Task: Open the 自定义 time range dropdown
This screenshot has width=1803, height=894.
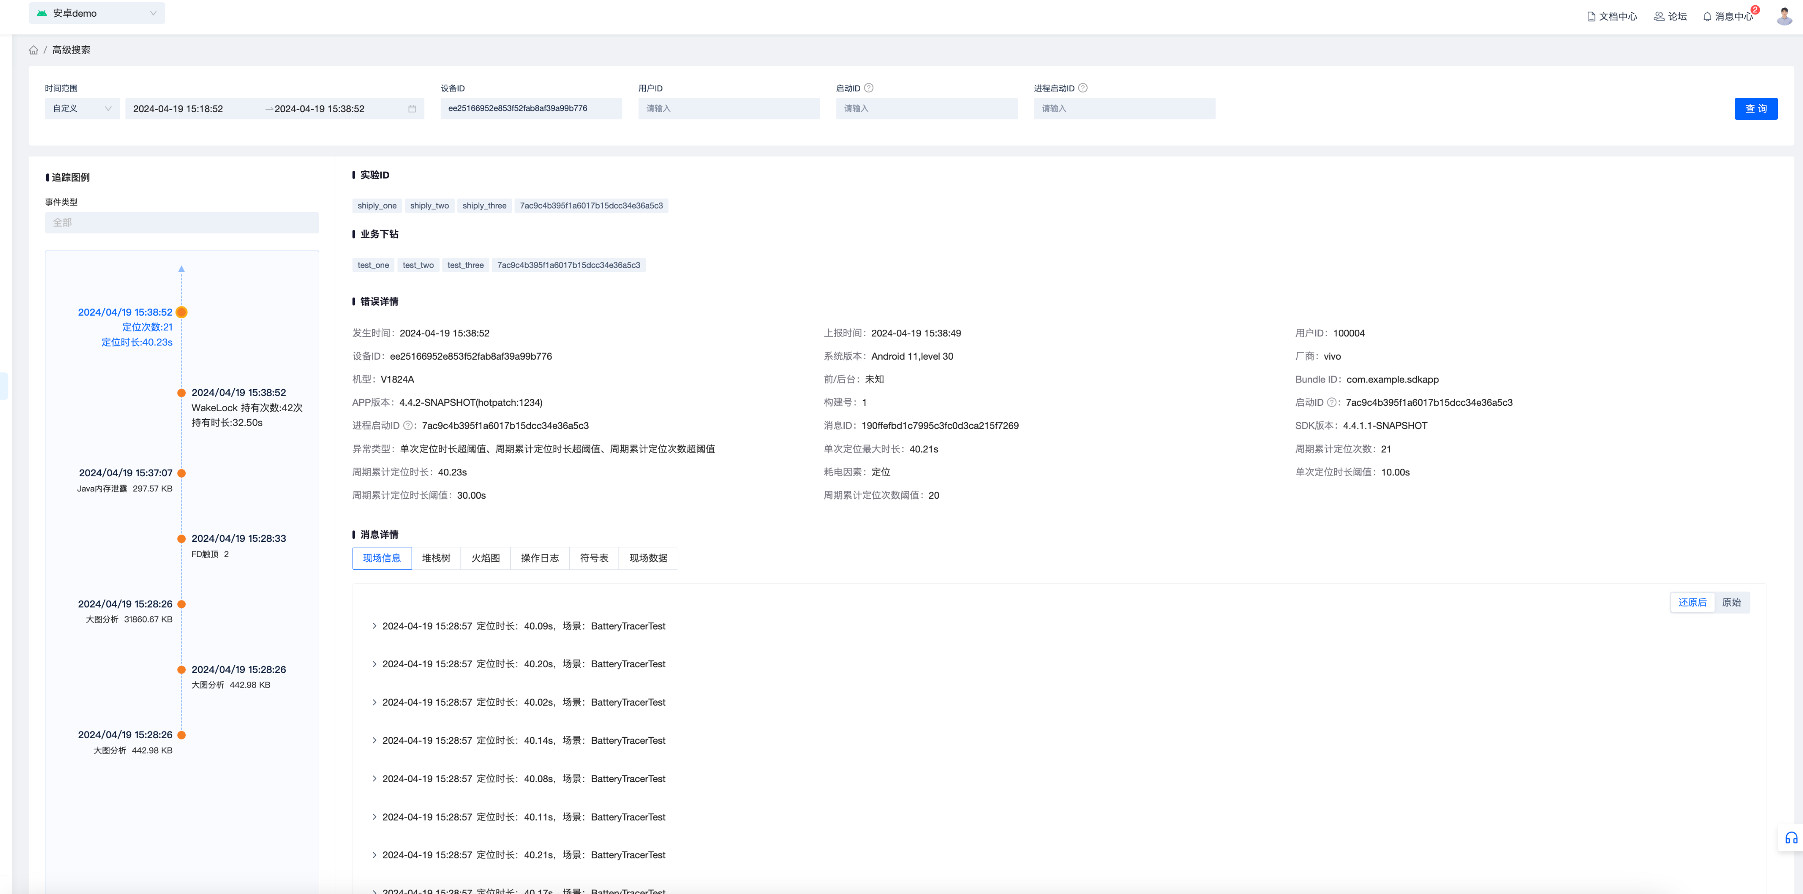Action: pos(82,109)
